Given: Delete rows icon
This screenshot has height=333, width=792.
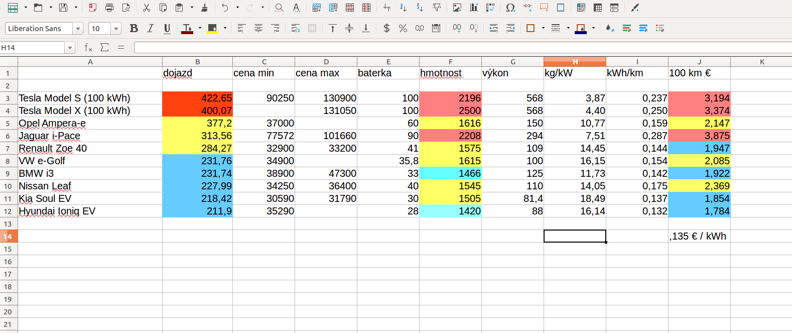Looking at the screenshot, I should point(350,8).
